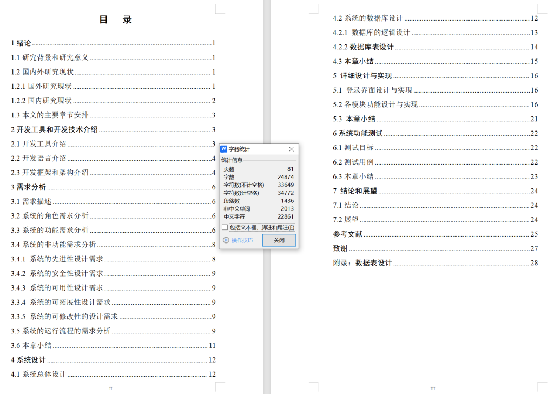Click the 关闭 button to dismiss word count
Screen dimensions: 554x394
coord(279,240)
